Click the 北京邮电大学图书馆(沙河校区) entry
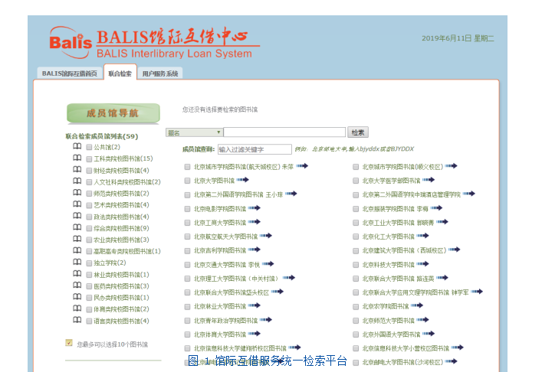The image size is (542, 372). (x=402, y=362)
